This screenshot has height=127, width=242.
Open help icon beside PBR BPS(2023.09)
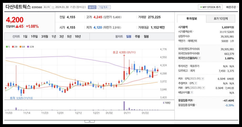pos(203,88)
